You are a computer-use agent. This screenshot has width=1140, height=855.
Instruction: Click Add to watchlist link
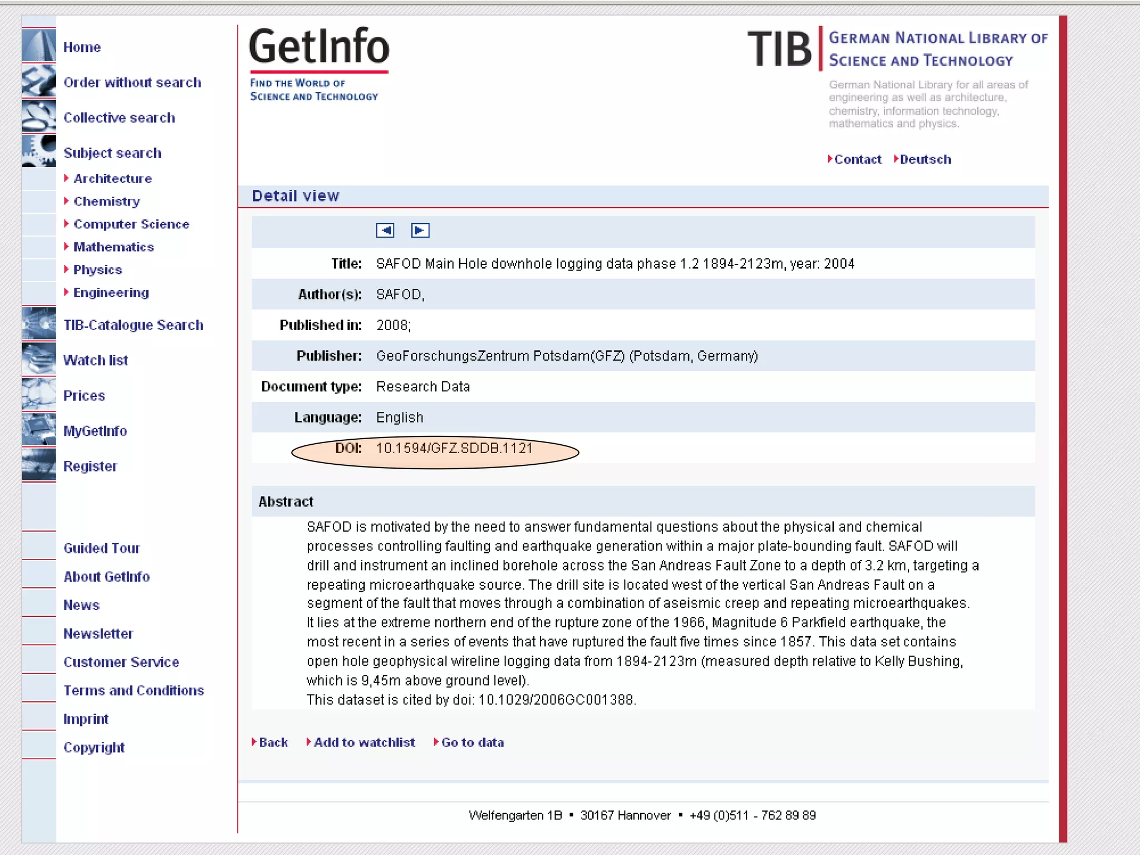(364, 743)
